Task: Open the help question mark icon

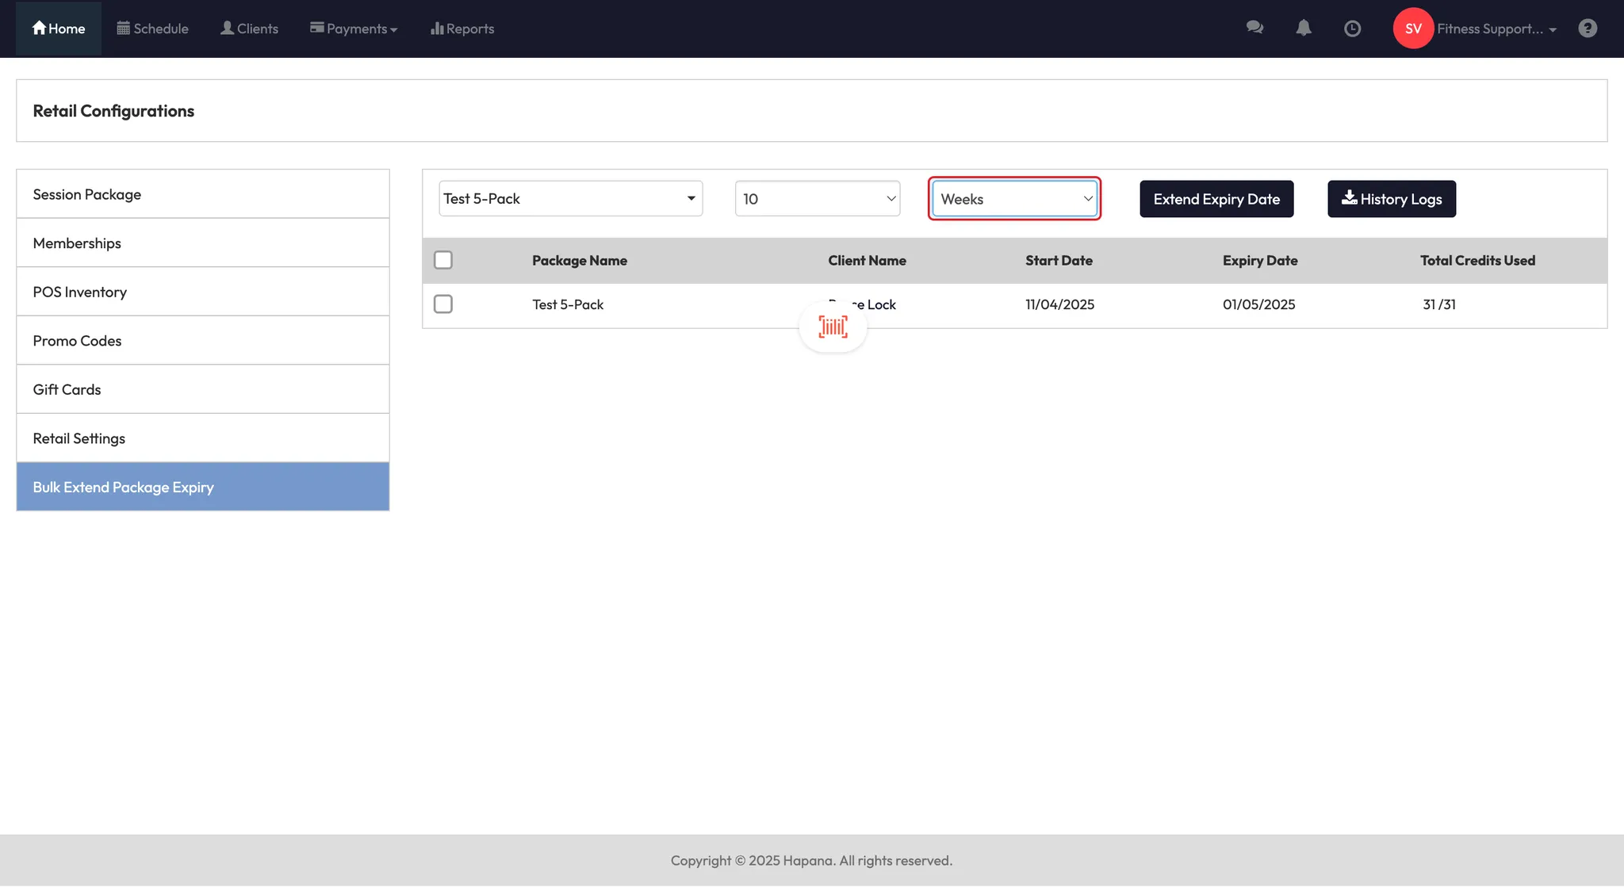Action: pos(1588,29)
